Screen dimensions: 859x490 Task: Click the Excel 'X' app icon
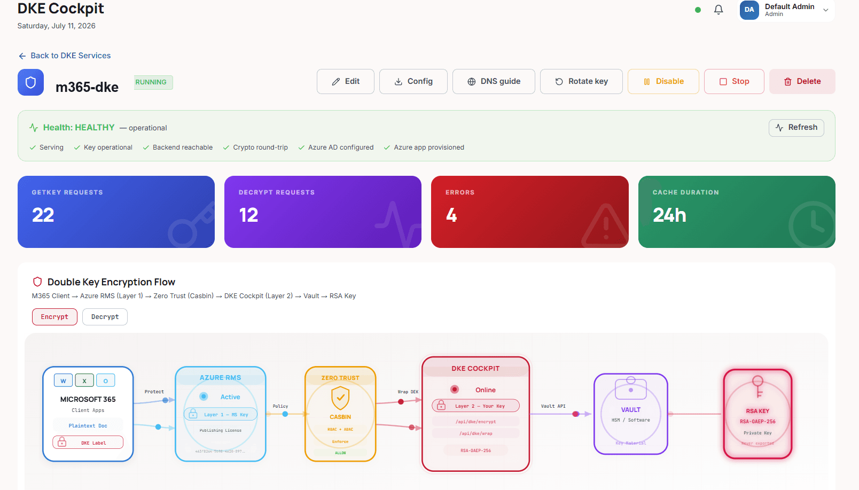[84, 380]
